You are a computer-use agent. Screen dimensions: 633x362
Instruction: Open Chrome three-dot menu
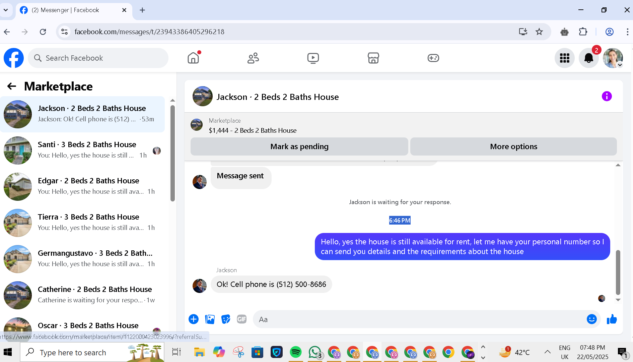click(x=627, y=32)
